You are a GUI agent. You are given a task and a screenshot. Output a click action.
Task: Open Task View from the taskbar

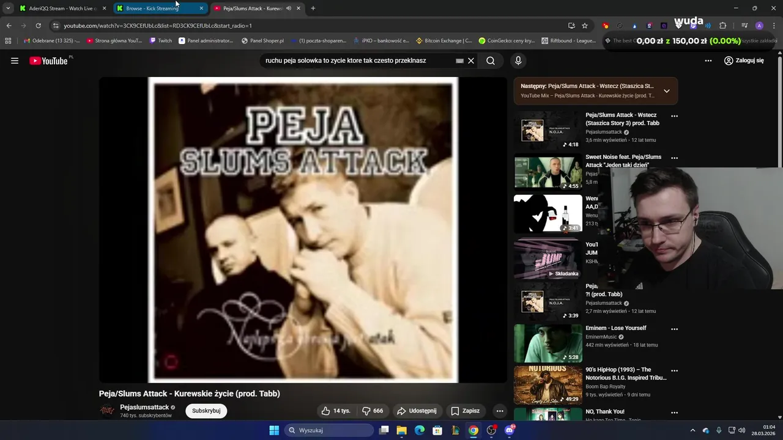[x=384, y=430]
